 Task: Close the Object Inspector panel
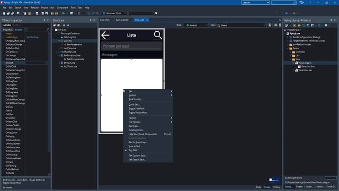[48, 20]
